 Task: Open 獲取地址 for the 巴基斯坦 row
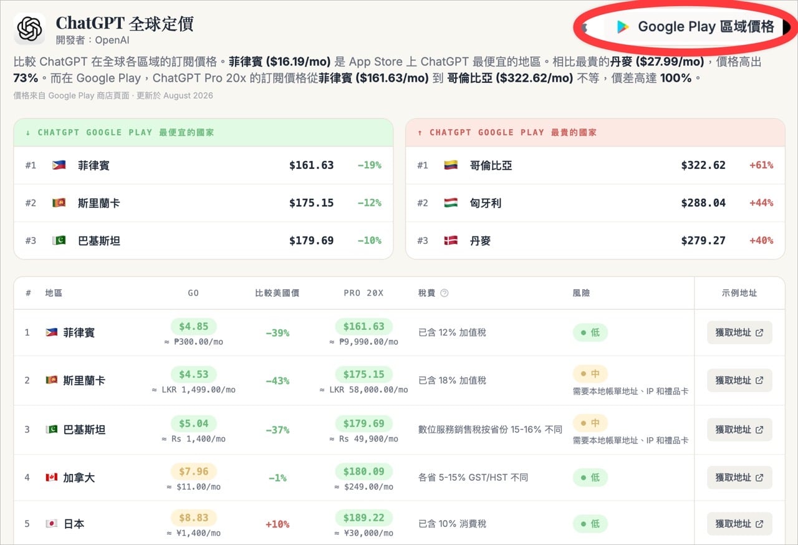point(739,430)
